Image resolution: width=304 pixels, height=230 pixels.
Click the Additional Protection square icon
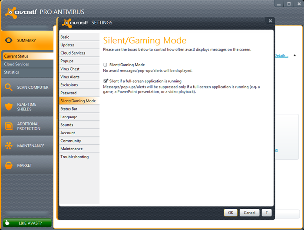pos(9,126)
